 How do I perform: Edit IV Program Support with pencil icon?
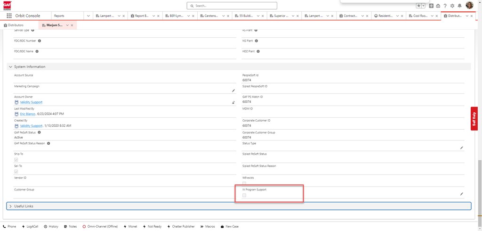461,194
